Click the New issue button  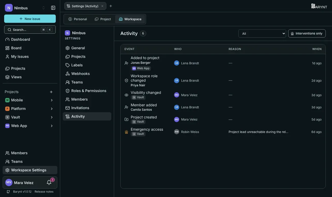[30, 19]
